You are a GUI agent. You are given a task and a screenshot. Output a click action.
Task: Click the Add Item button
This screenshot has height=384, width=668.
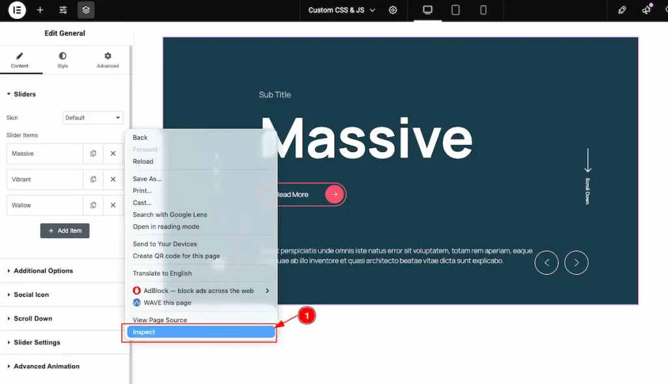coord(65,231)
